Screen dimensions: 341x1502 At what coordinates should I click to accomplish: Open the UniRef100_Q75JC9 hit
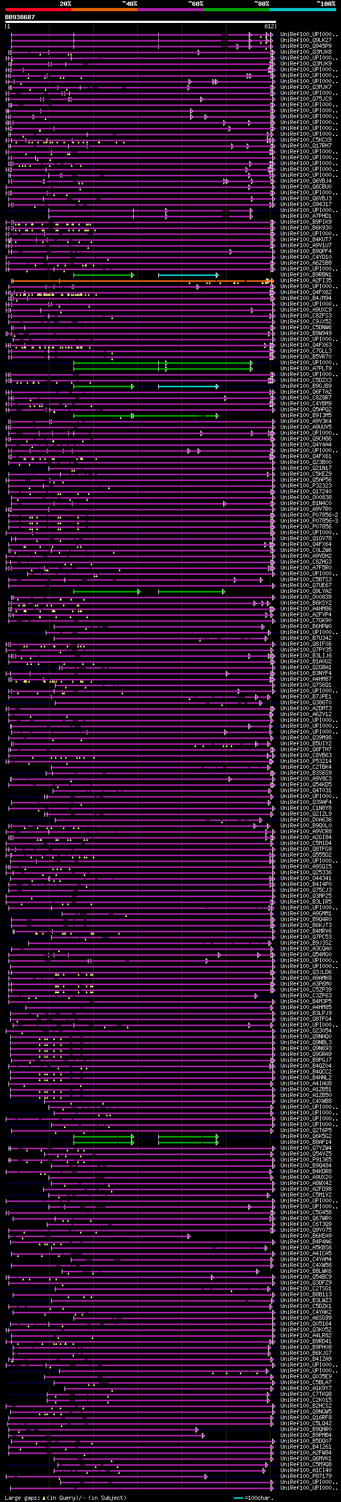tap(306, 99)
